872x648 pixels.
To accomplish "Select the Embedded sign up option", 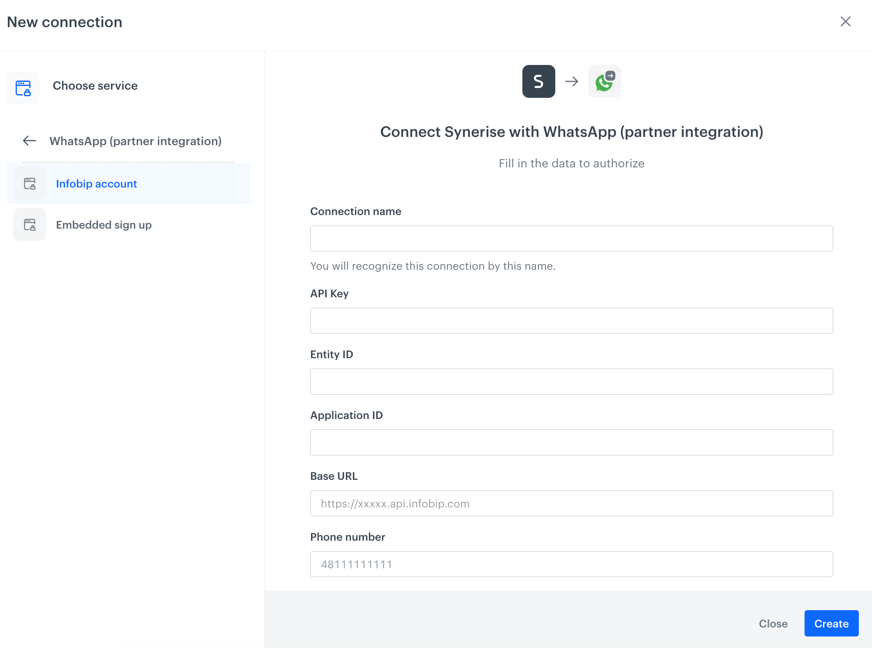I will tap(129, 224).
